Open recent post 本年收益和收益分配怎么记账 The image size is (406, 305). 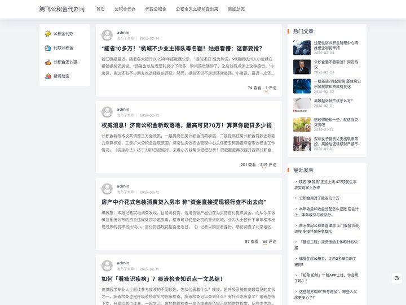coord(326,212)
